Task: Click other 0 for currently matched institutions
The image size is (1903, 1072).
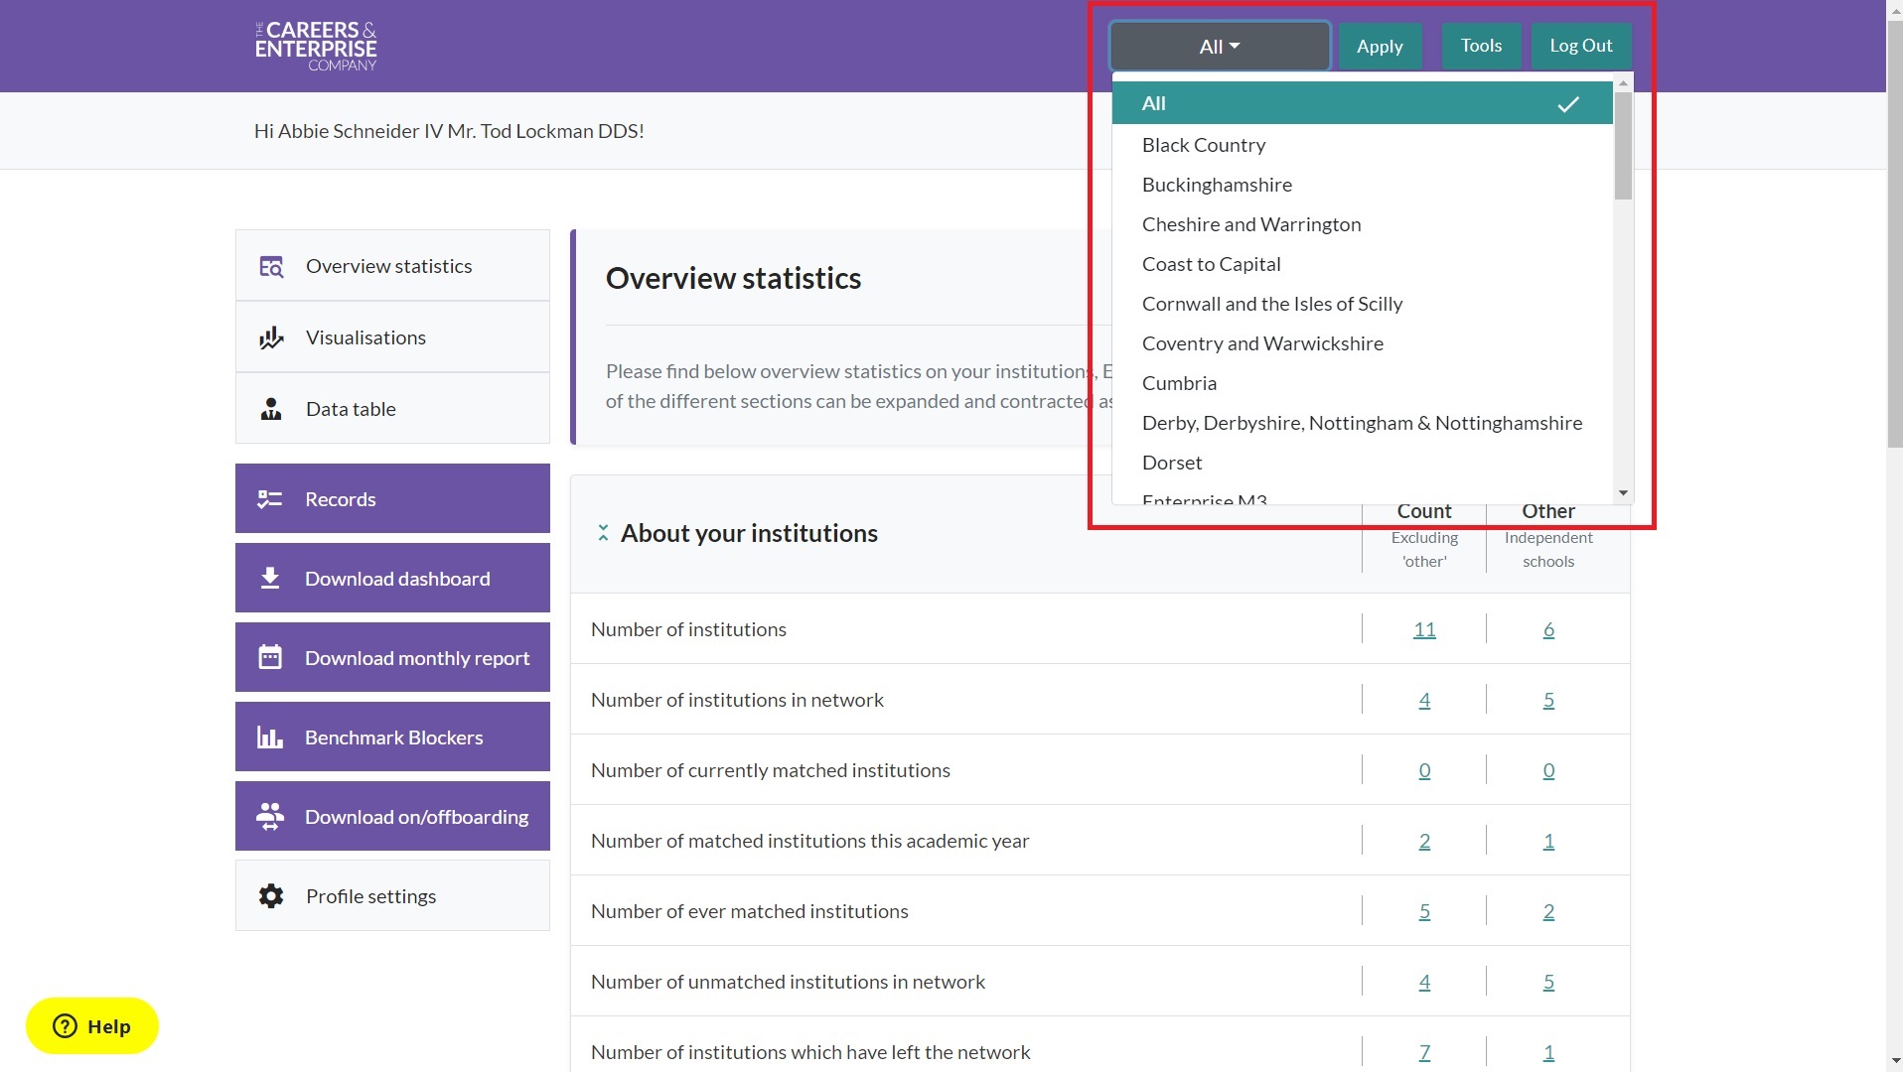Action: pyautogui.click(x=1548, y=770)
